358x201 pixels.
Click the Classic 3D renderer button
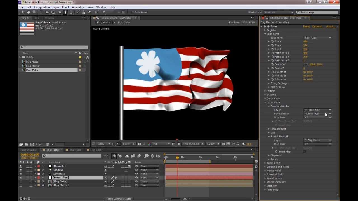pyautogui.click(x=249, y=23)
